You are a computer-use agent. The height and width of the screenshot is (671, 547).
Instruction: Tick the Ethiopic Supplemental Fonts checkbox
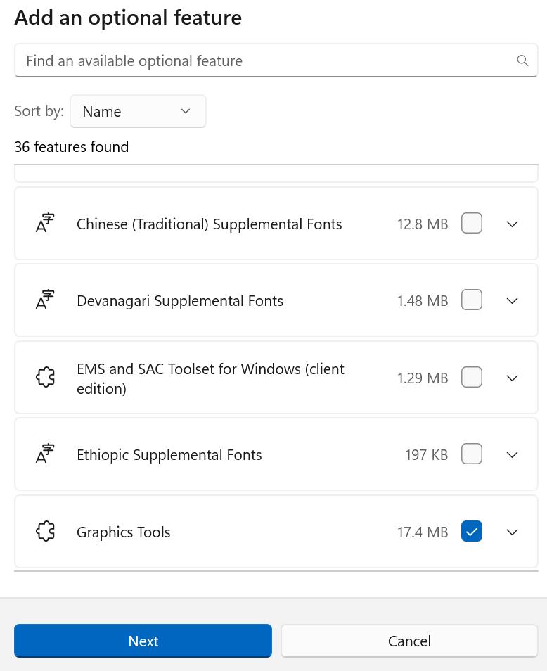[472, 454]
